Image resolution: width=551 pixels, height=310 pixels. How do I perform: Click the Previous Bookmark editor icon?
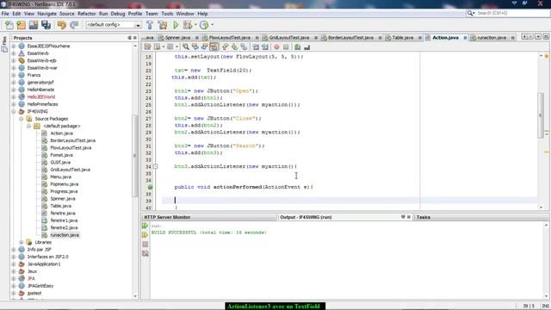[x=226, y=47]
